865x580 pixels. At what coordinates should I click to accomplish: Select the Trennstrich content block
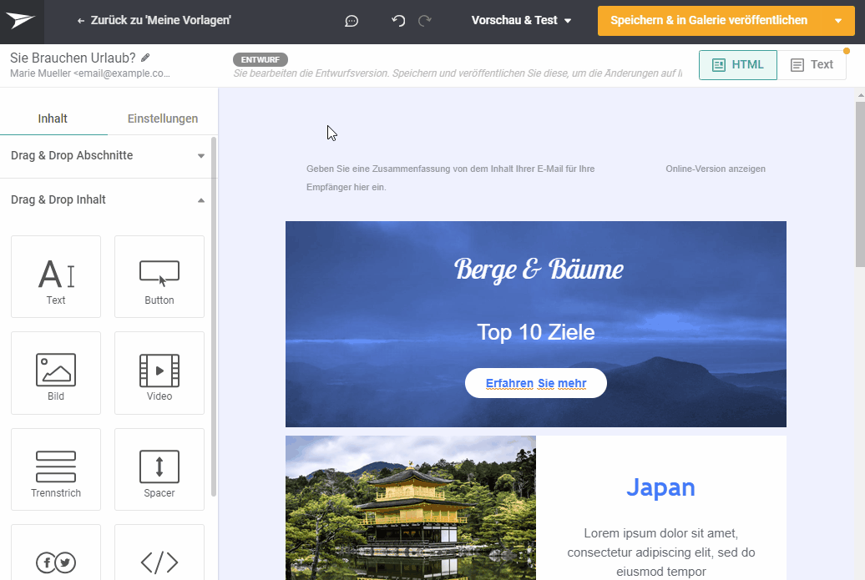coord(56,470)
